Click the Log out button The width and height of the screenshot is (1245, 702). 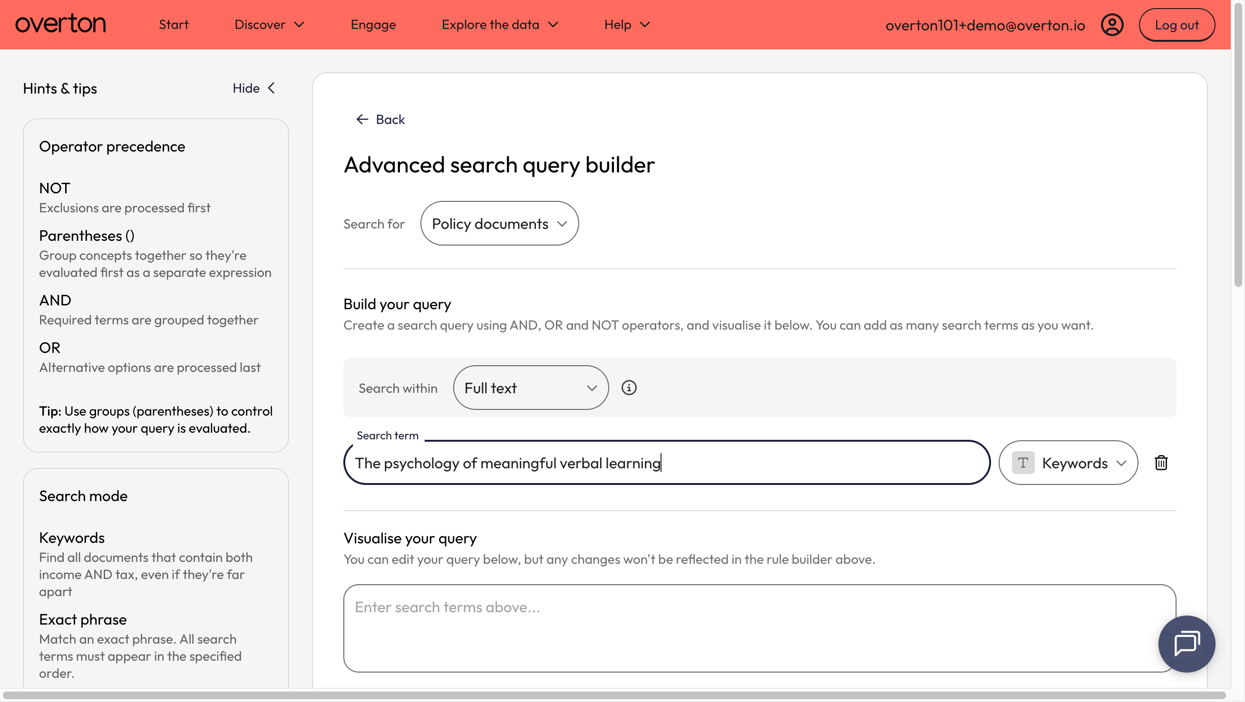(x=1177, y=25)
